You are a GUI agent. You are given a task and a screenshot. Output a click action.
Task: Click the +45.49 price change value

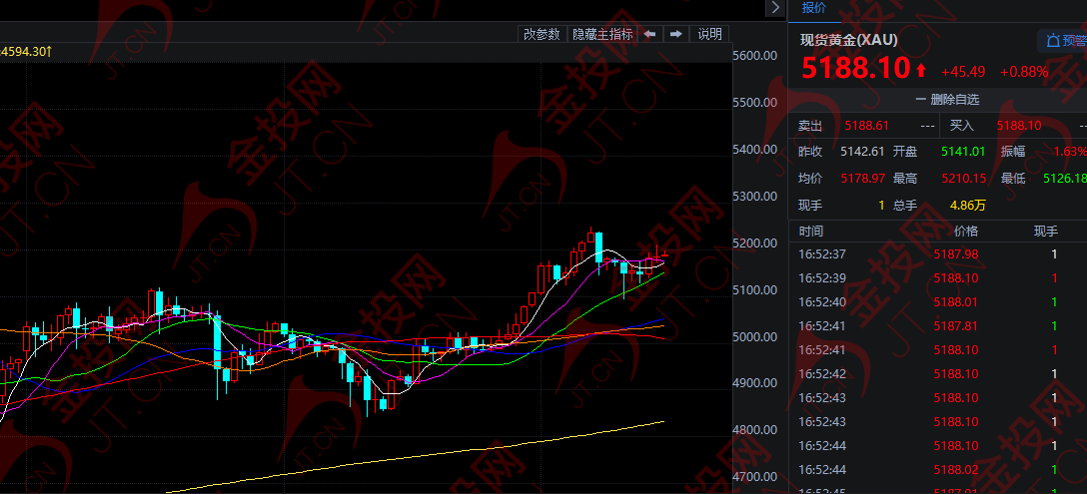(963, 72)
